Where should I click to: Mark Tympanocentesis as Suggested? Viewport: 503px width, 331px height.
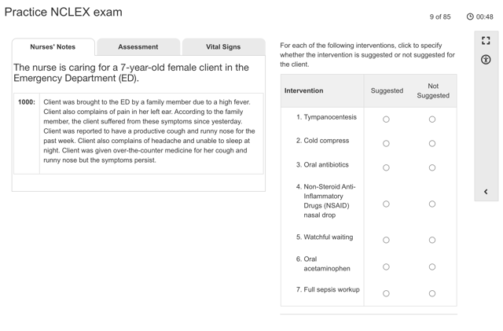tap(386, 120)
